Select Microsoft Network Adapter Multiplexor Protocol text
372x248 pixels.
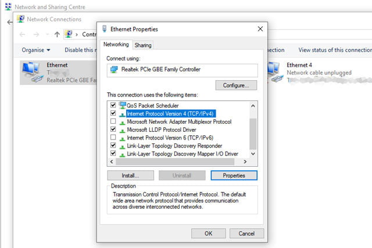pos(179,121)
